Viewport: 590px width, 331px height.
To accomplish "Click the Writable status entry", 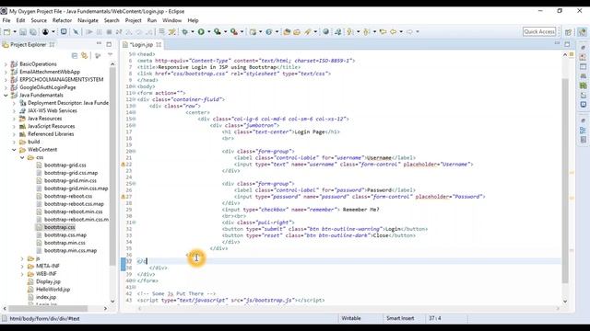I will (351, 318).
